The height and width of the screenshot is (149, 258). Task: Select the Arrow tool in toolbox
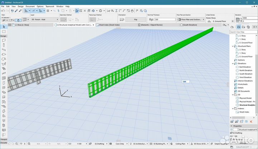(4, 27)
